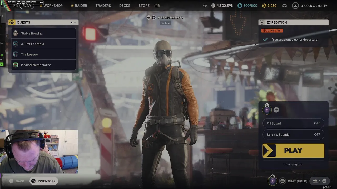Click the QUESTS panel title
Image resolution: width=337 pixels, height=189 pixels.
(x=23, y=22)
